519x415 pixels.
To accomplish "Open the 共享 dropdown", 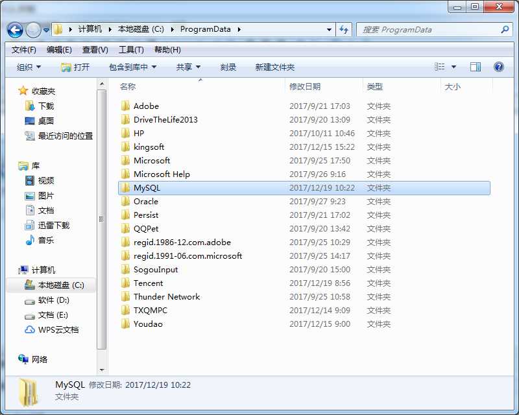I will tap(188, 67).
